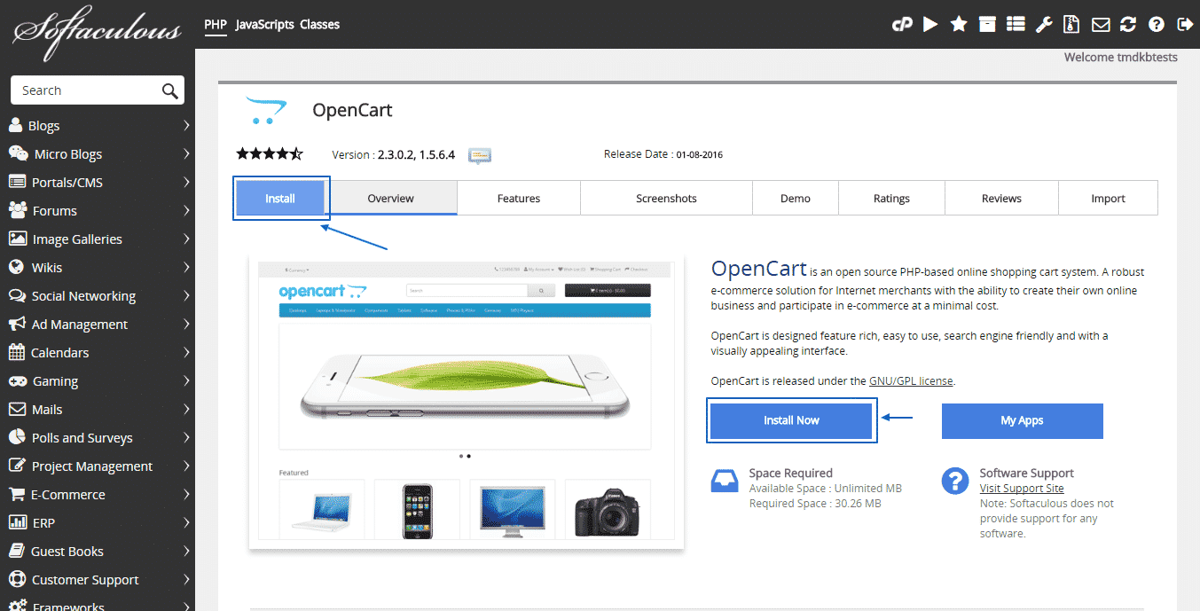The height and width of the screenshot is (611, 1200).
Task: Open the help question mark icon in header
Action: (1157, 25)
